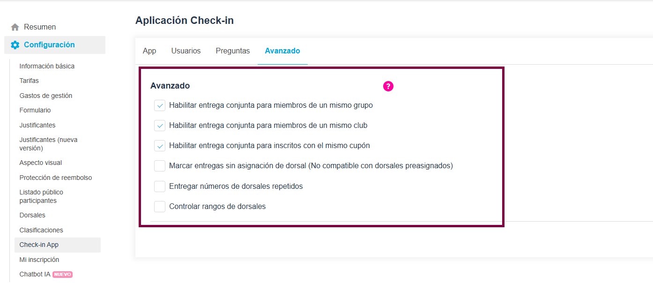The width and height of the screenshot is (653, 283).
Task: Click the Configuración gear icon
Action: (15, 45)
